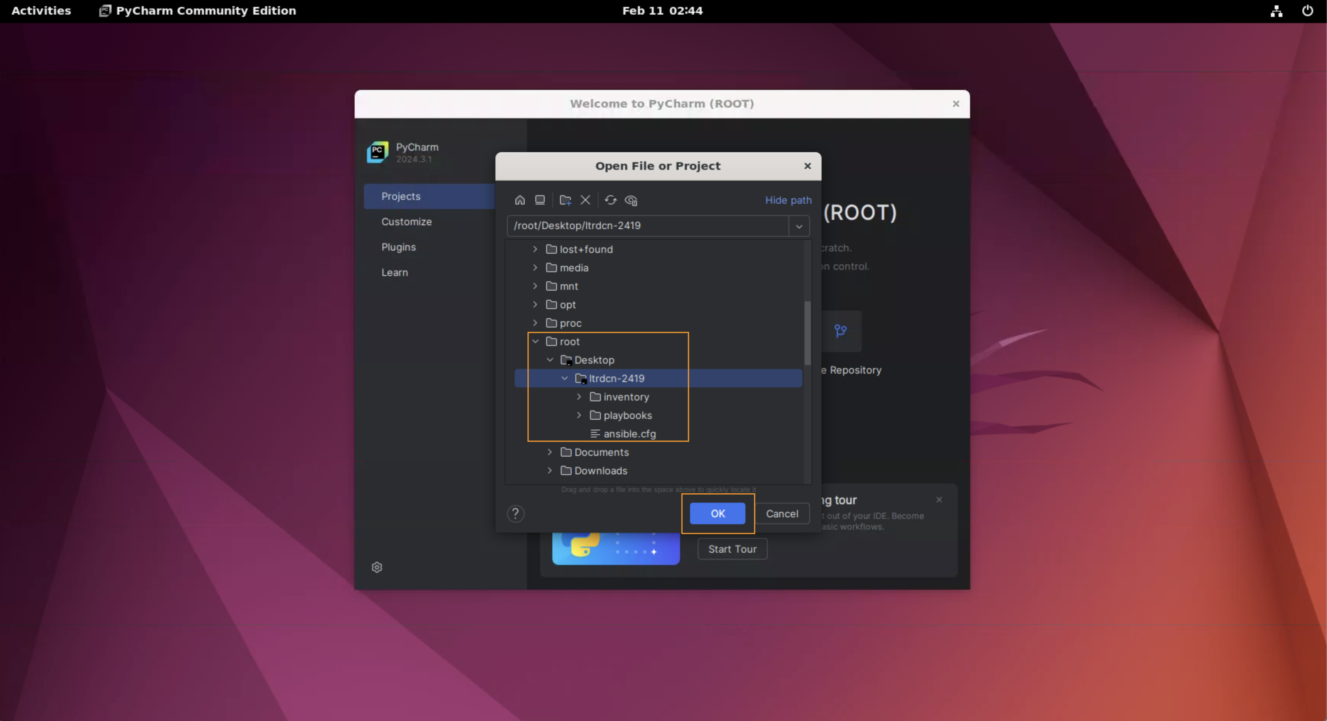Click the file tree vertical scrollbar

click(x=807, y=332)
